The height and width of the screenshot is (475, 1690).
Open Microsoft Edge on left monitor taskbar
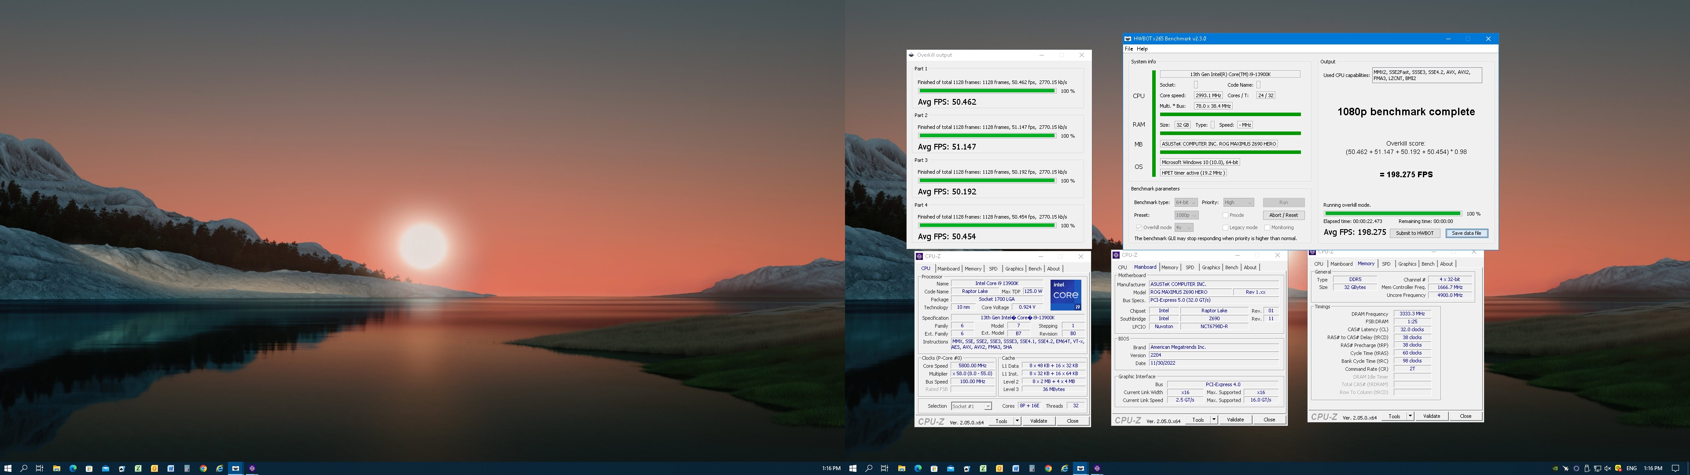[73, 468]
